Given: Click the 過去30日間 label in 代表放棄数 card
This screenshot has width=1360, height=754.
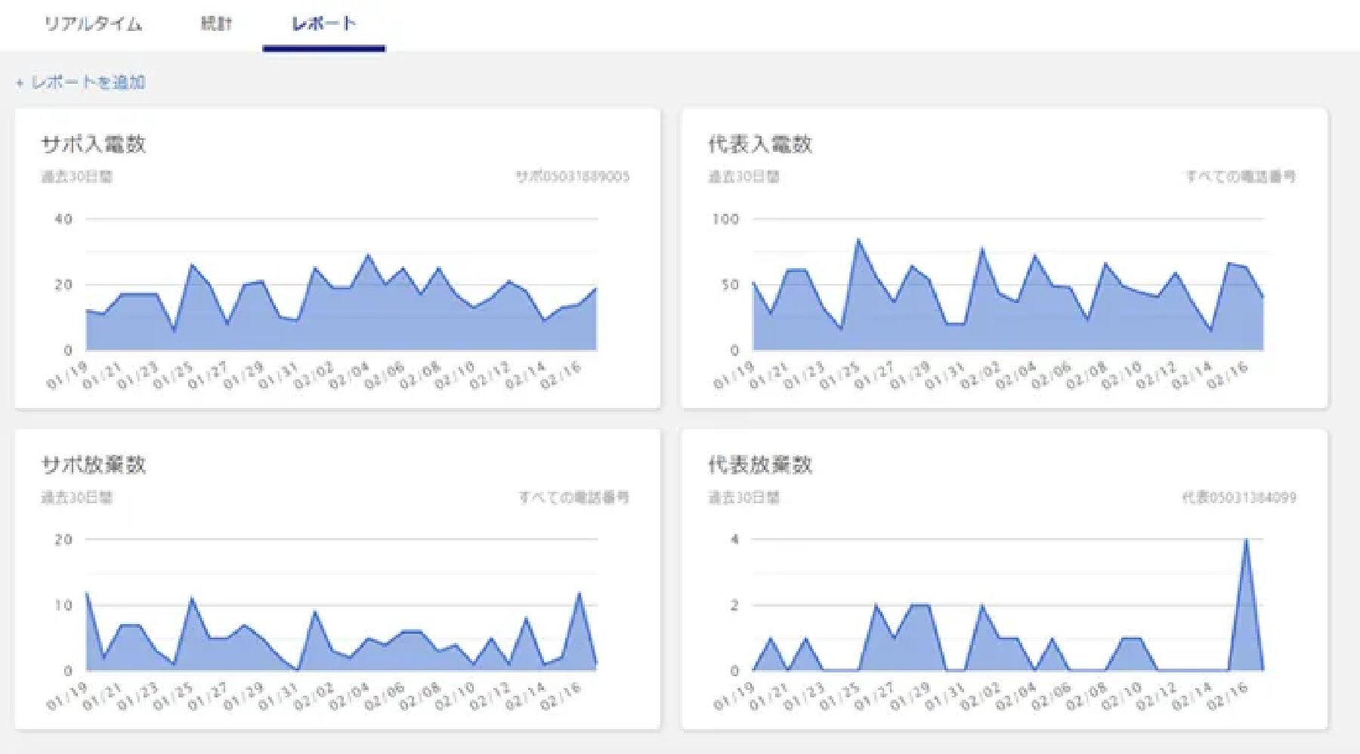Looking at the screenshot, I should 743,498.
